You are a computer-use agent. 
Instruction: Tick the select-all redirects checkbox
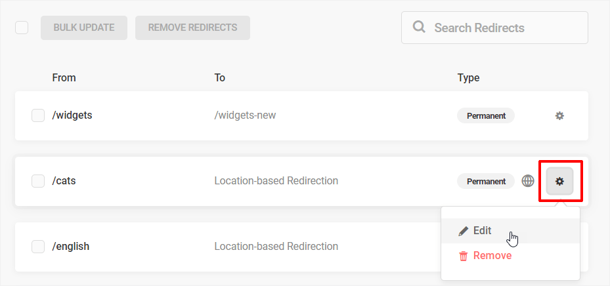(x=22, y=28)
